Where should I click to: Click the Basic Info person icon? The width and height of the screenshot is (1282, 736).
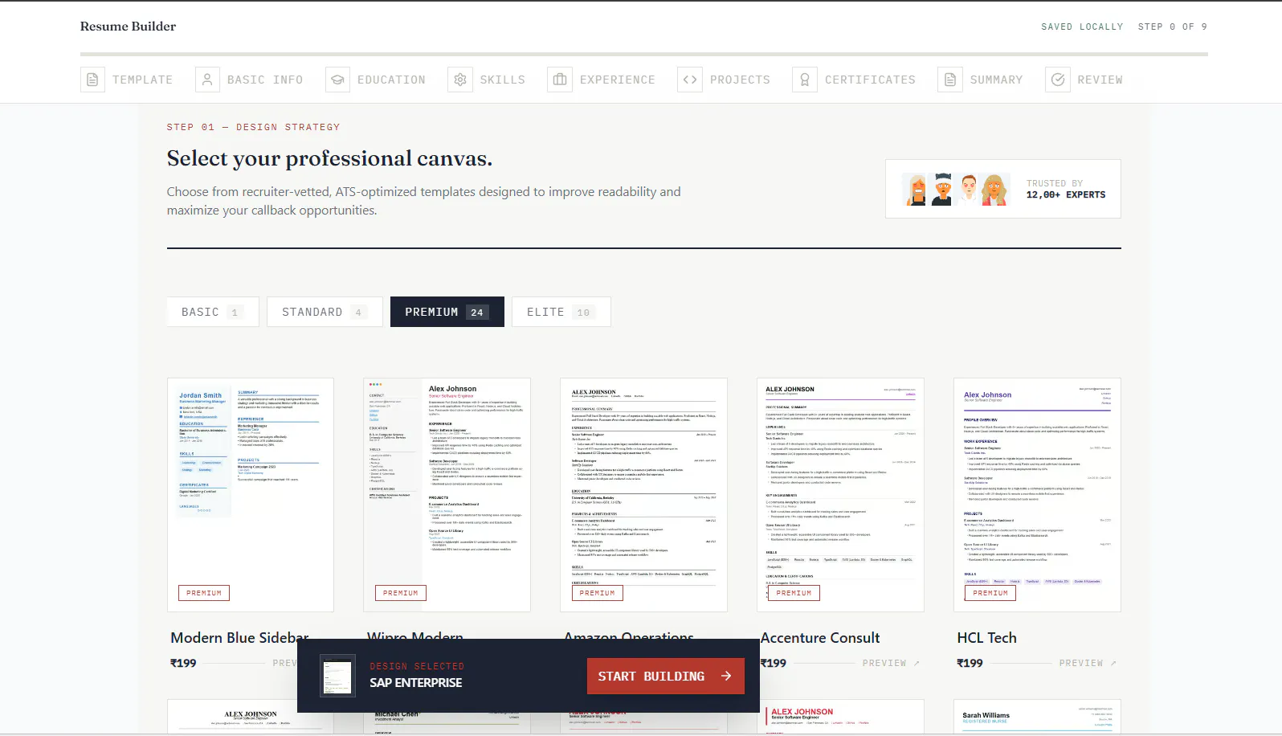(x=207, y=80)
